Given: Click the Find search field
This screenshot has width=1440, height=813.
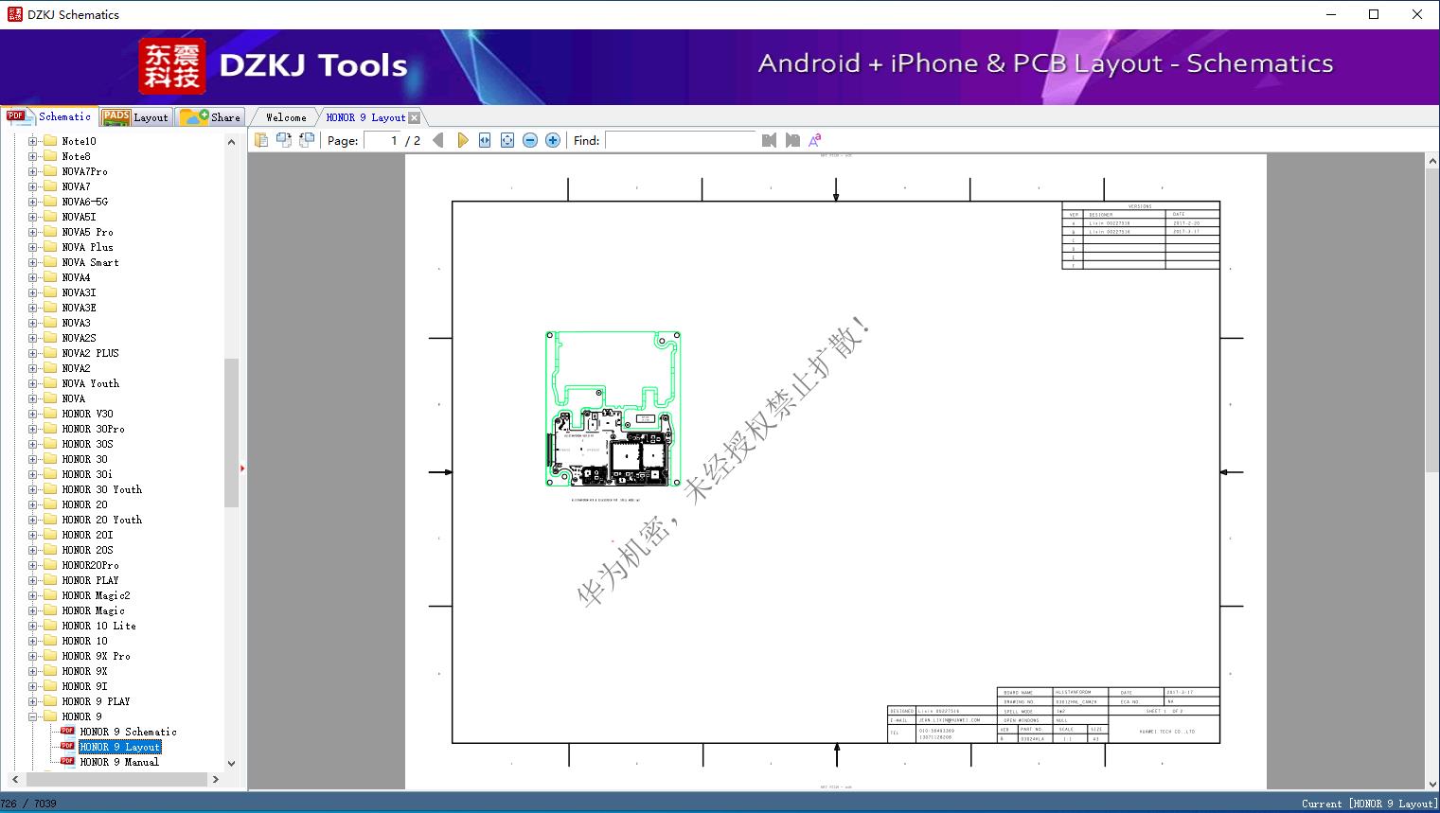Looking at the screenshot, I should click(682, 140).
